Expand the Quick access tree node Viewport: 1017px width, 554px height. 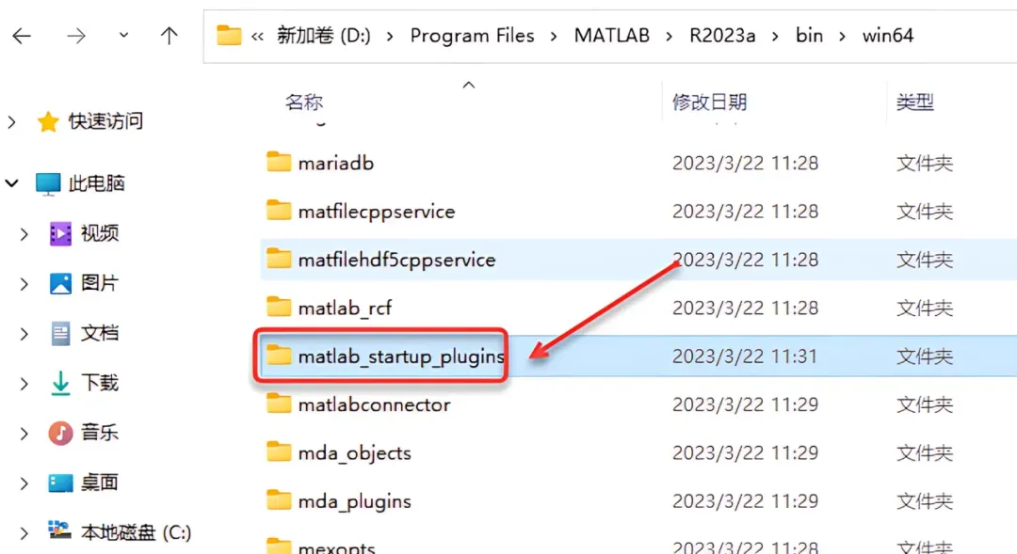[11, 121]
